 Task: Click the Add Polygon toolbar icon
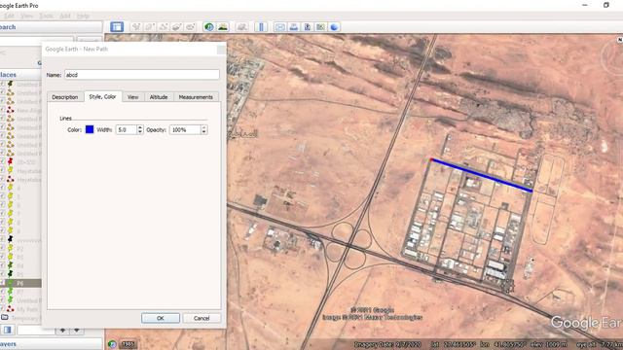pyautogui.click(x=150, y=27)
